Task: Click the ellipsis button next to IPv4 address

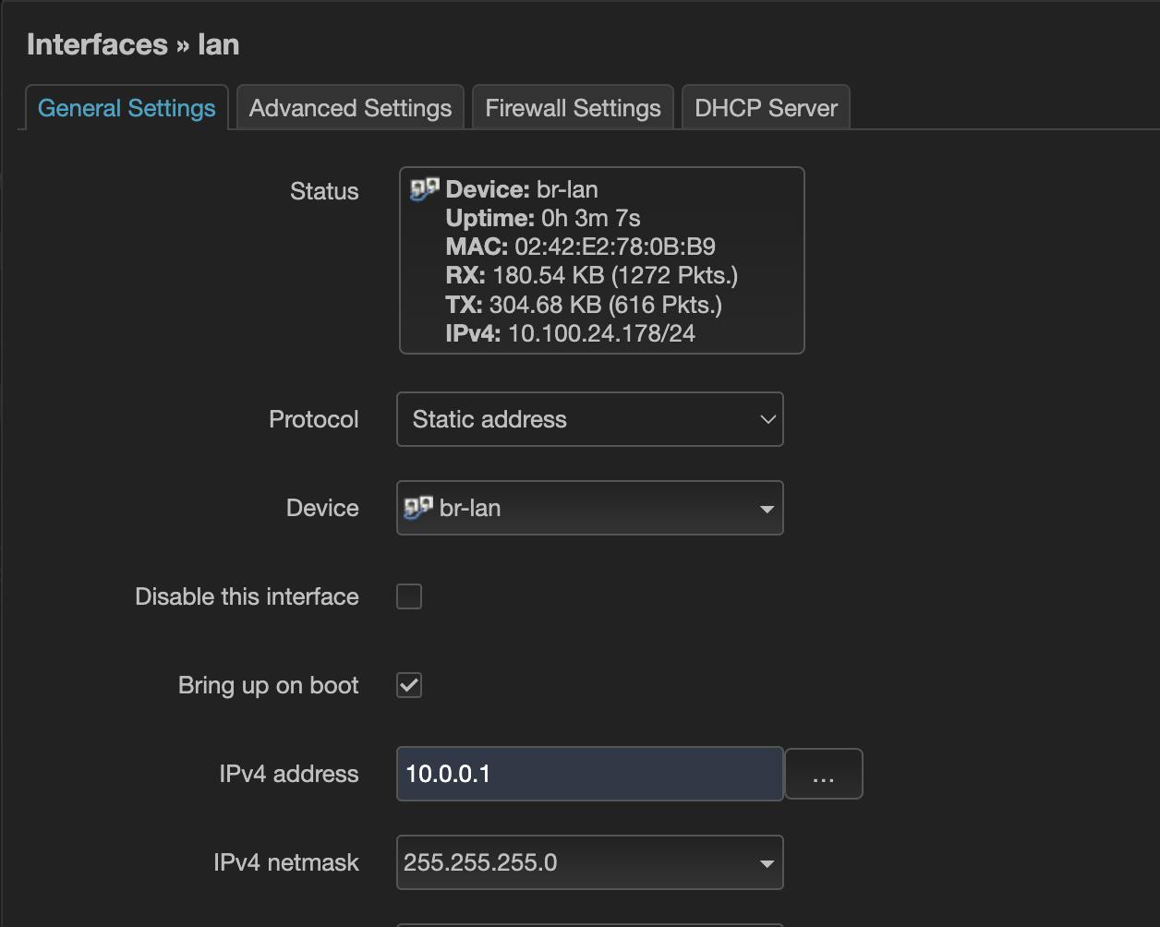Action: pos(823,774)
